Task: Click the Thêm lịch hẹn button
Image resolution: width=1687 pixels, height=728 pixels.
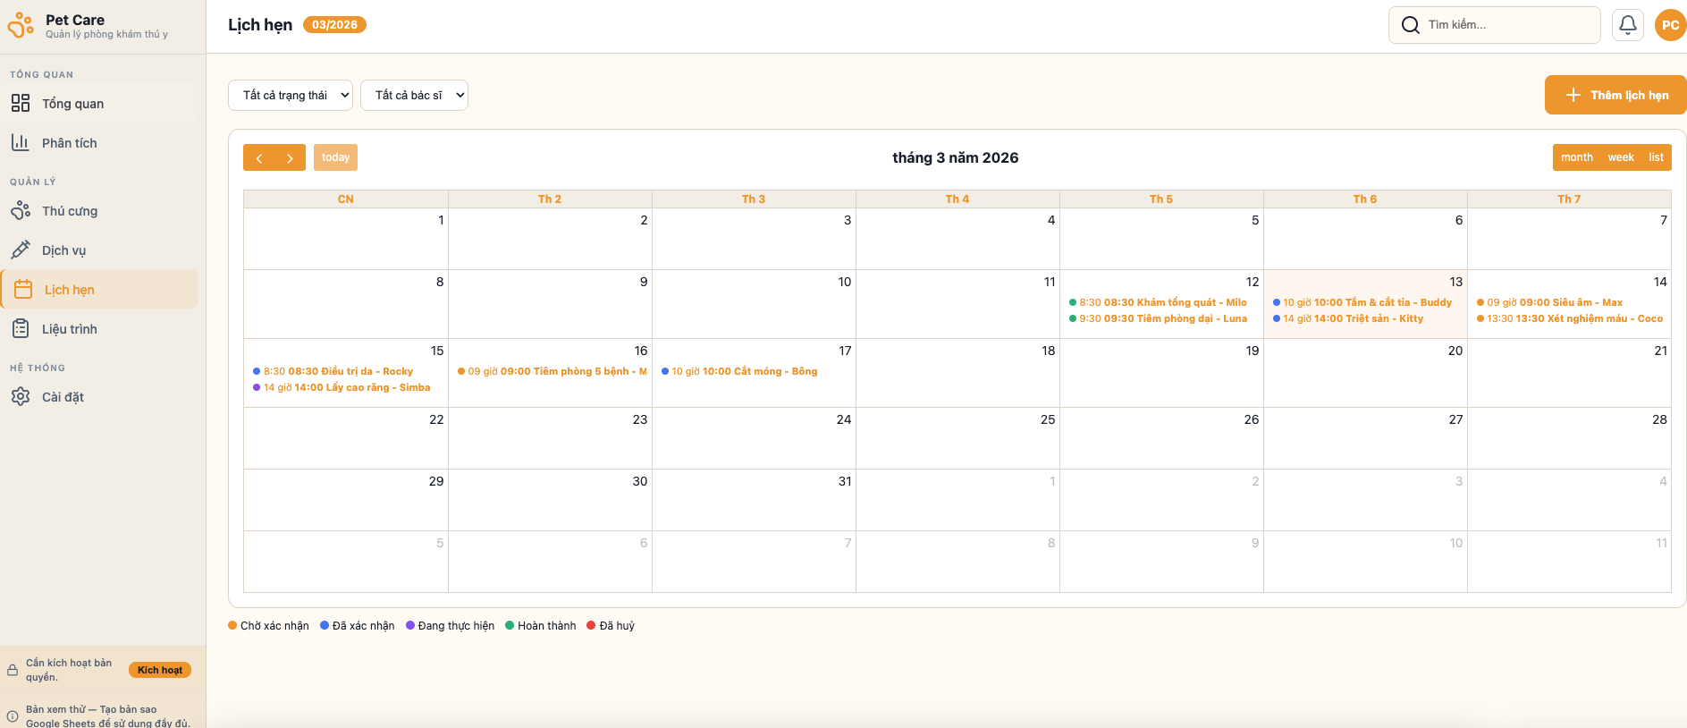Action: coord(1615,95)
